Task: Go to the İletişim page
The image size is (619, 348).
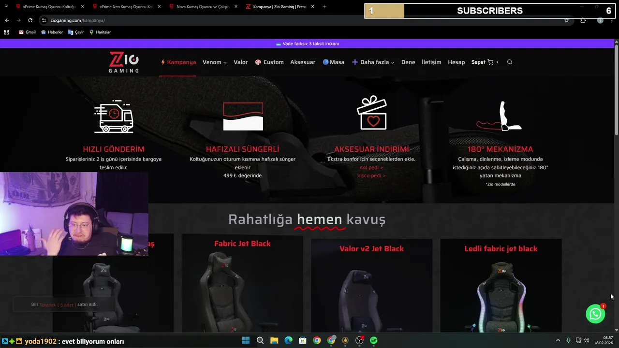Action: click(431, 62)
